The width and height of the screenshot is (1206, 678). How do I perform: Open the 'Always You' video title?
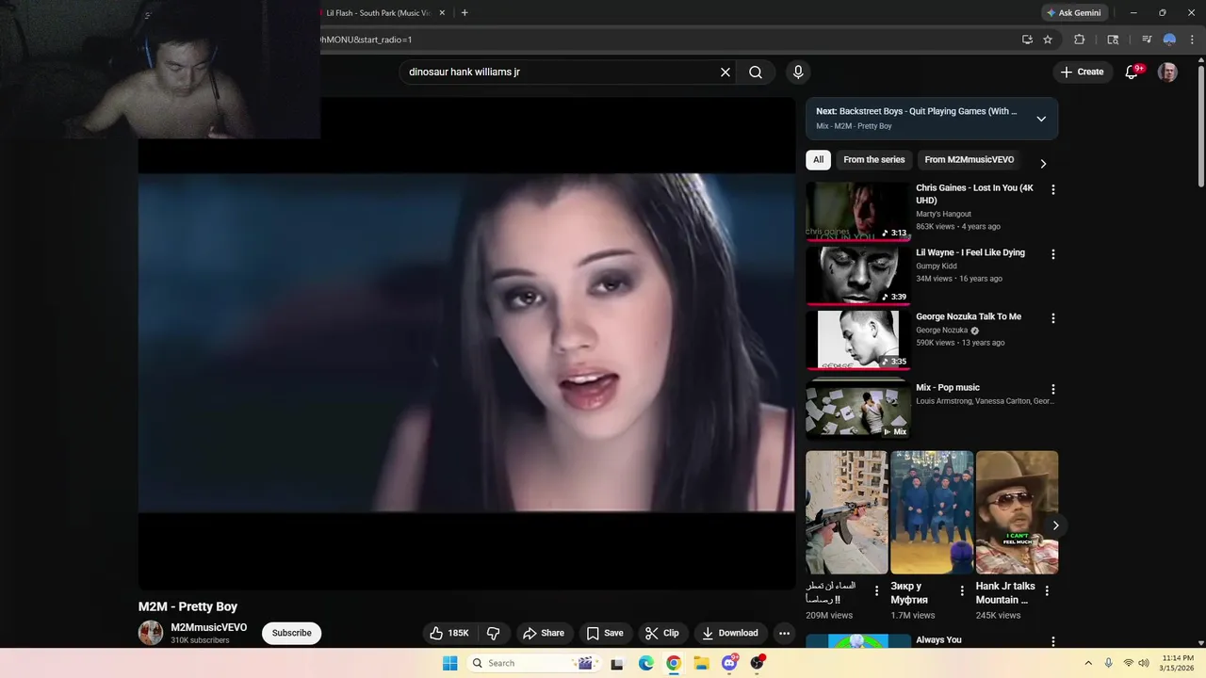coord(938,640)
